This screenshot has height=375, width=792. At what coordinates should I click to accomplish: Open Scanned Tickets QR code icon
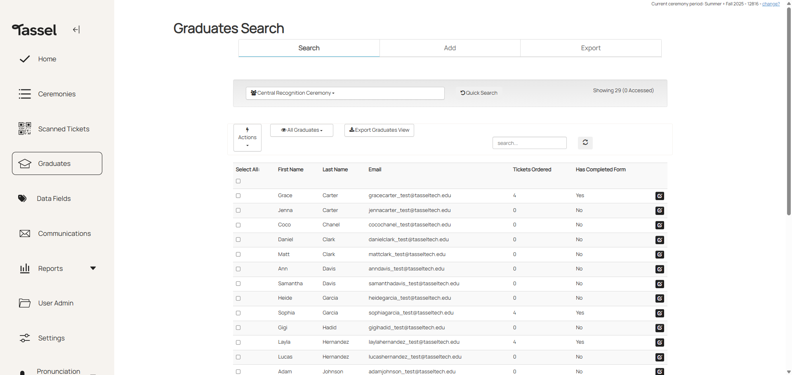(x=25, y=129)
